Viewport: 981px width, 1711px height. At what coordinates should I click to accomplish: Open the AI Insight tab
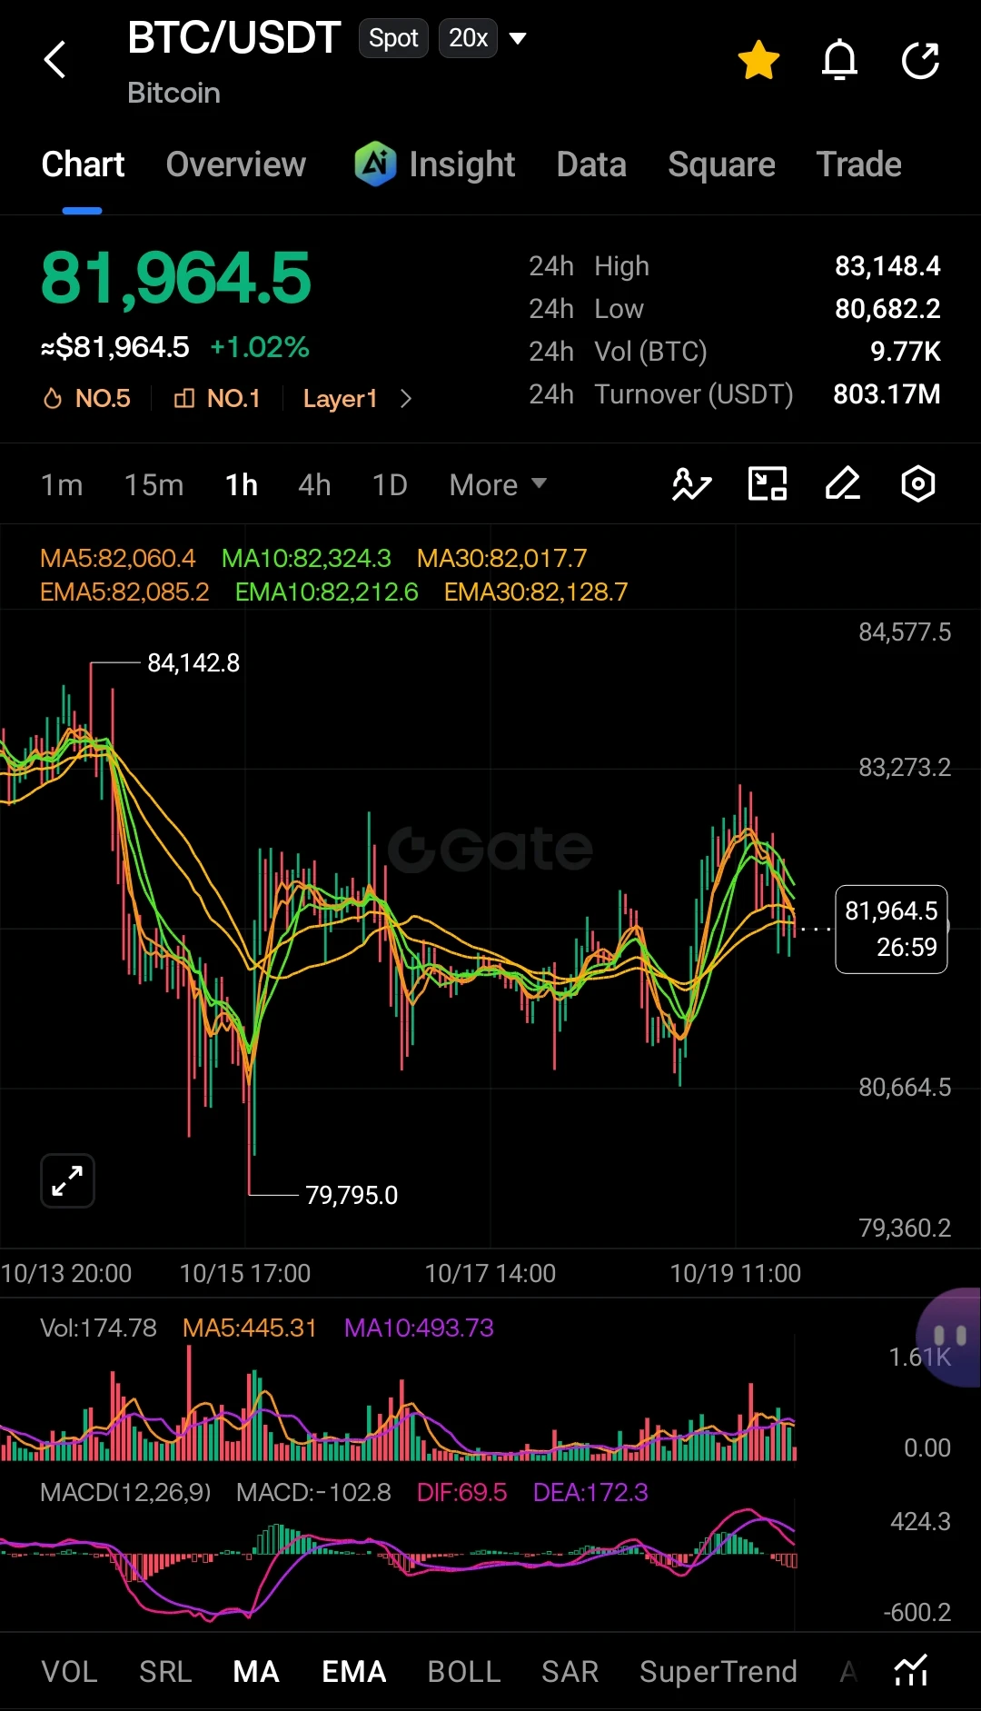(x=435, y=164)
